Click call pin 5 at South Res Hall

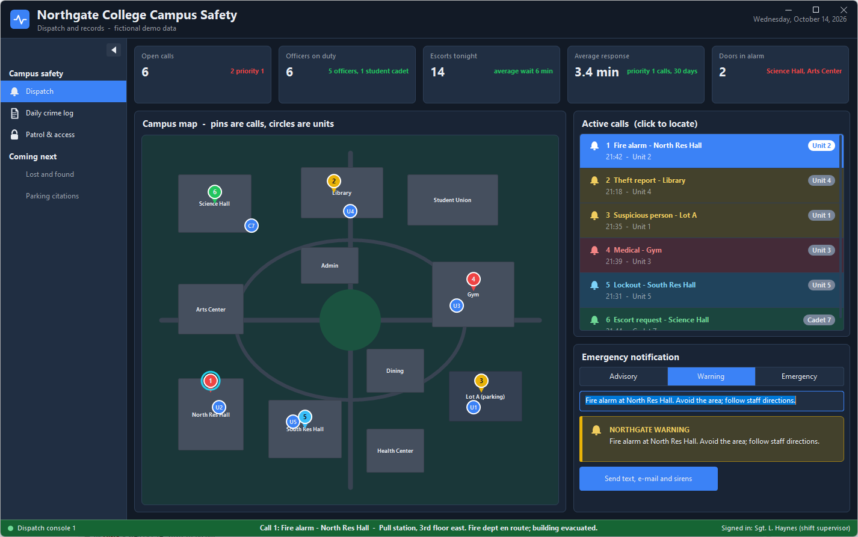305,417
